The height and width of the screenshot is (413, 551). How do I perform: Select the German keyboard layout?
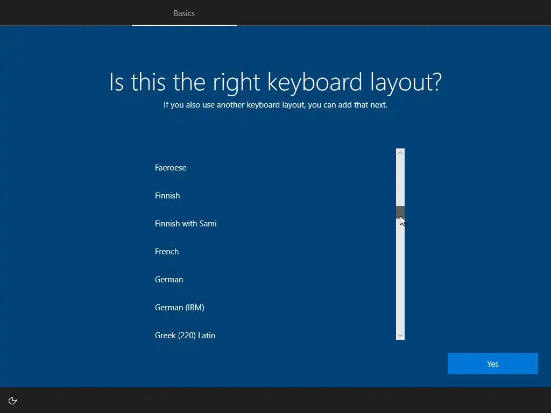[271, 280]
